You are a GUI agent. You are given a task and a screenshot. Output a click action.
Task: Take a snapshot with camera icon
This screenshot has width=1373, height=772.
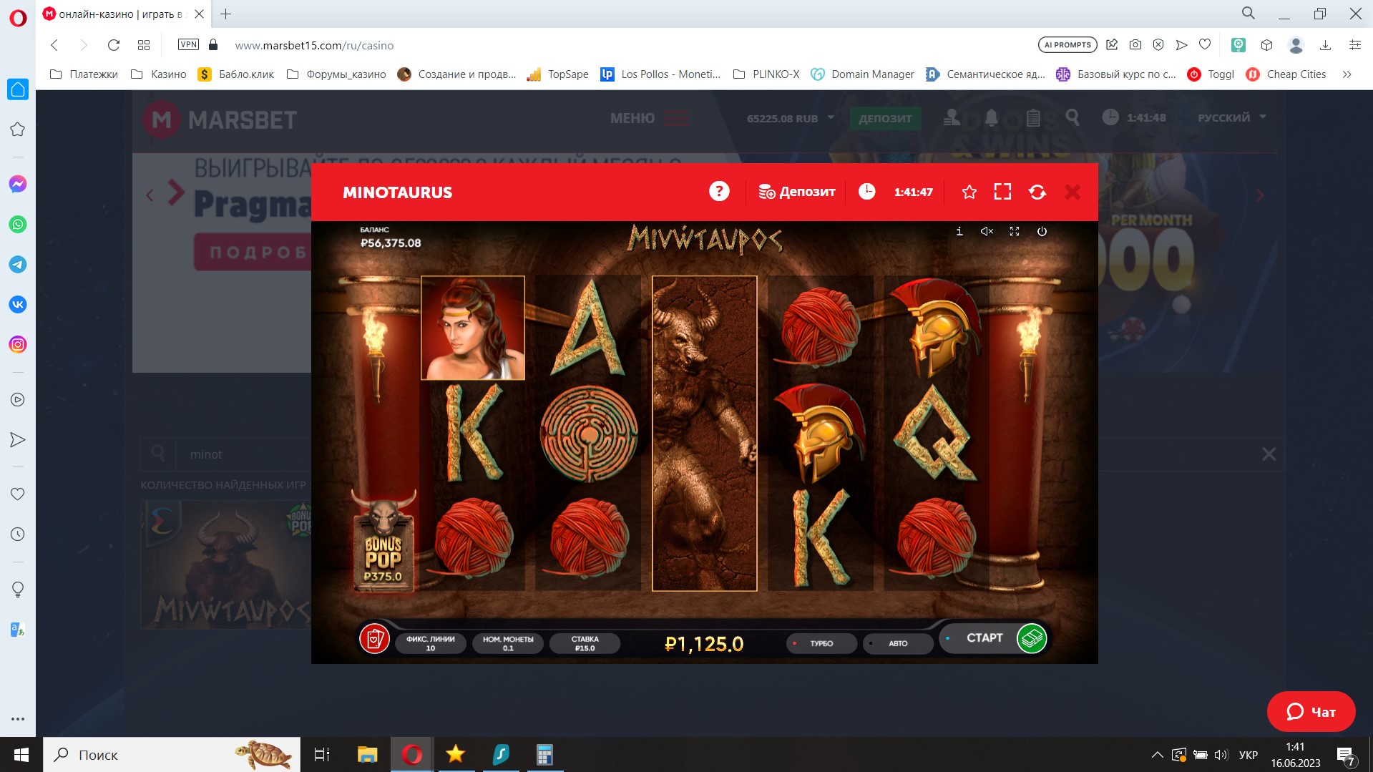pyautogui.click(x=1135, y=45)
